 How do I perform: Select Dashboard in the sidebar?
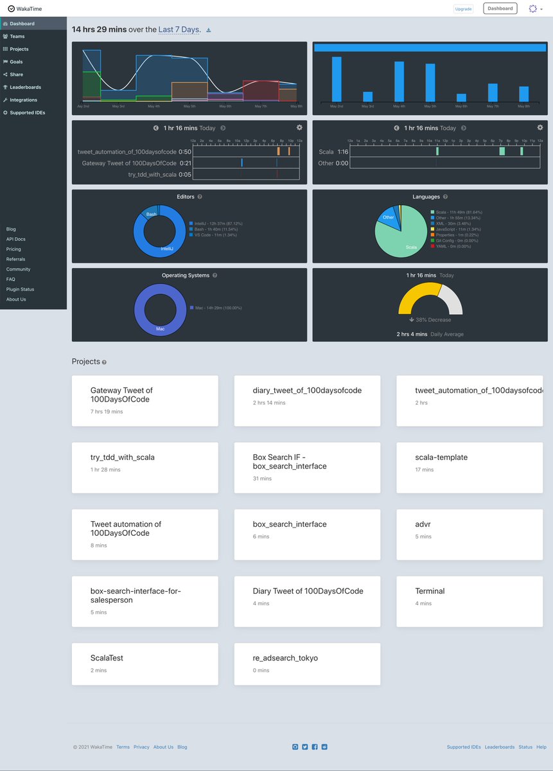[33, 24]
